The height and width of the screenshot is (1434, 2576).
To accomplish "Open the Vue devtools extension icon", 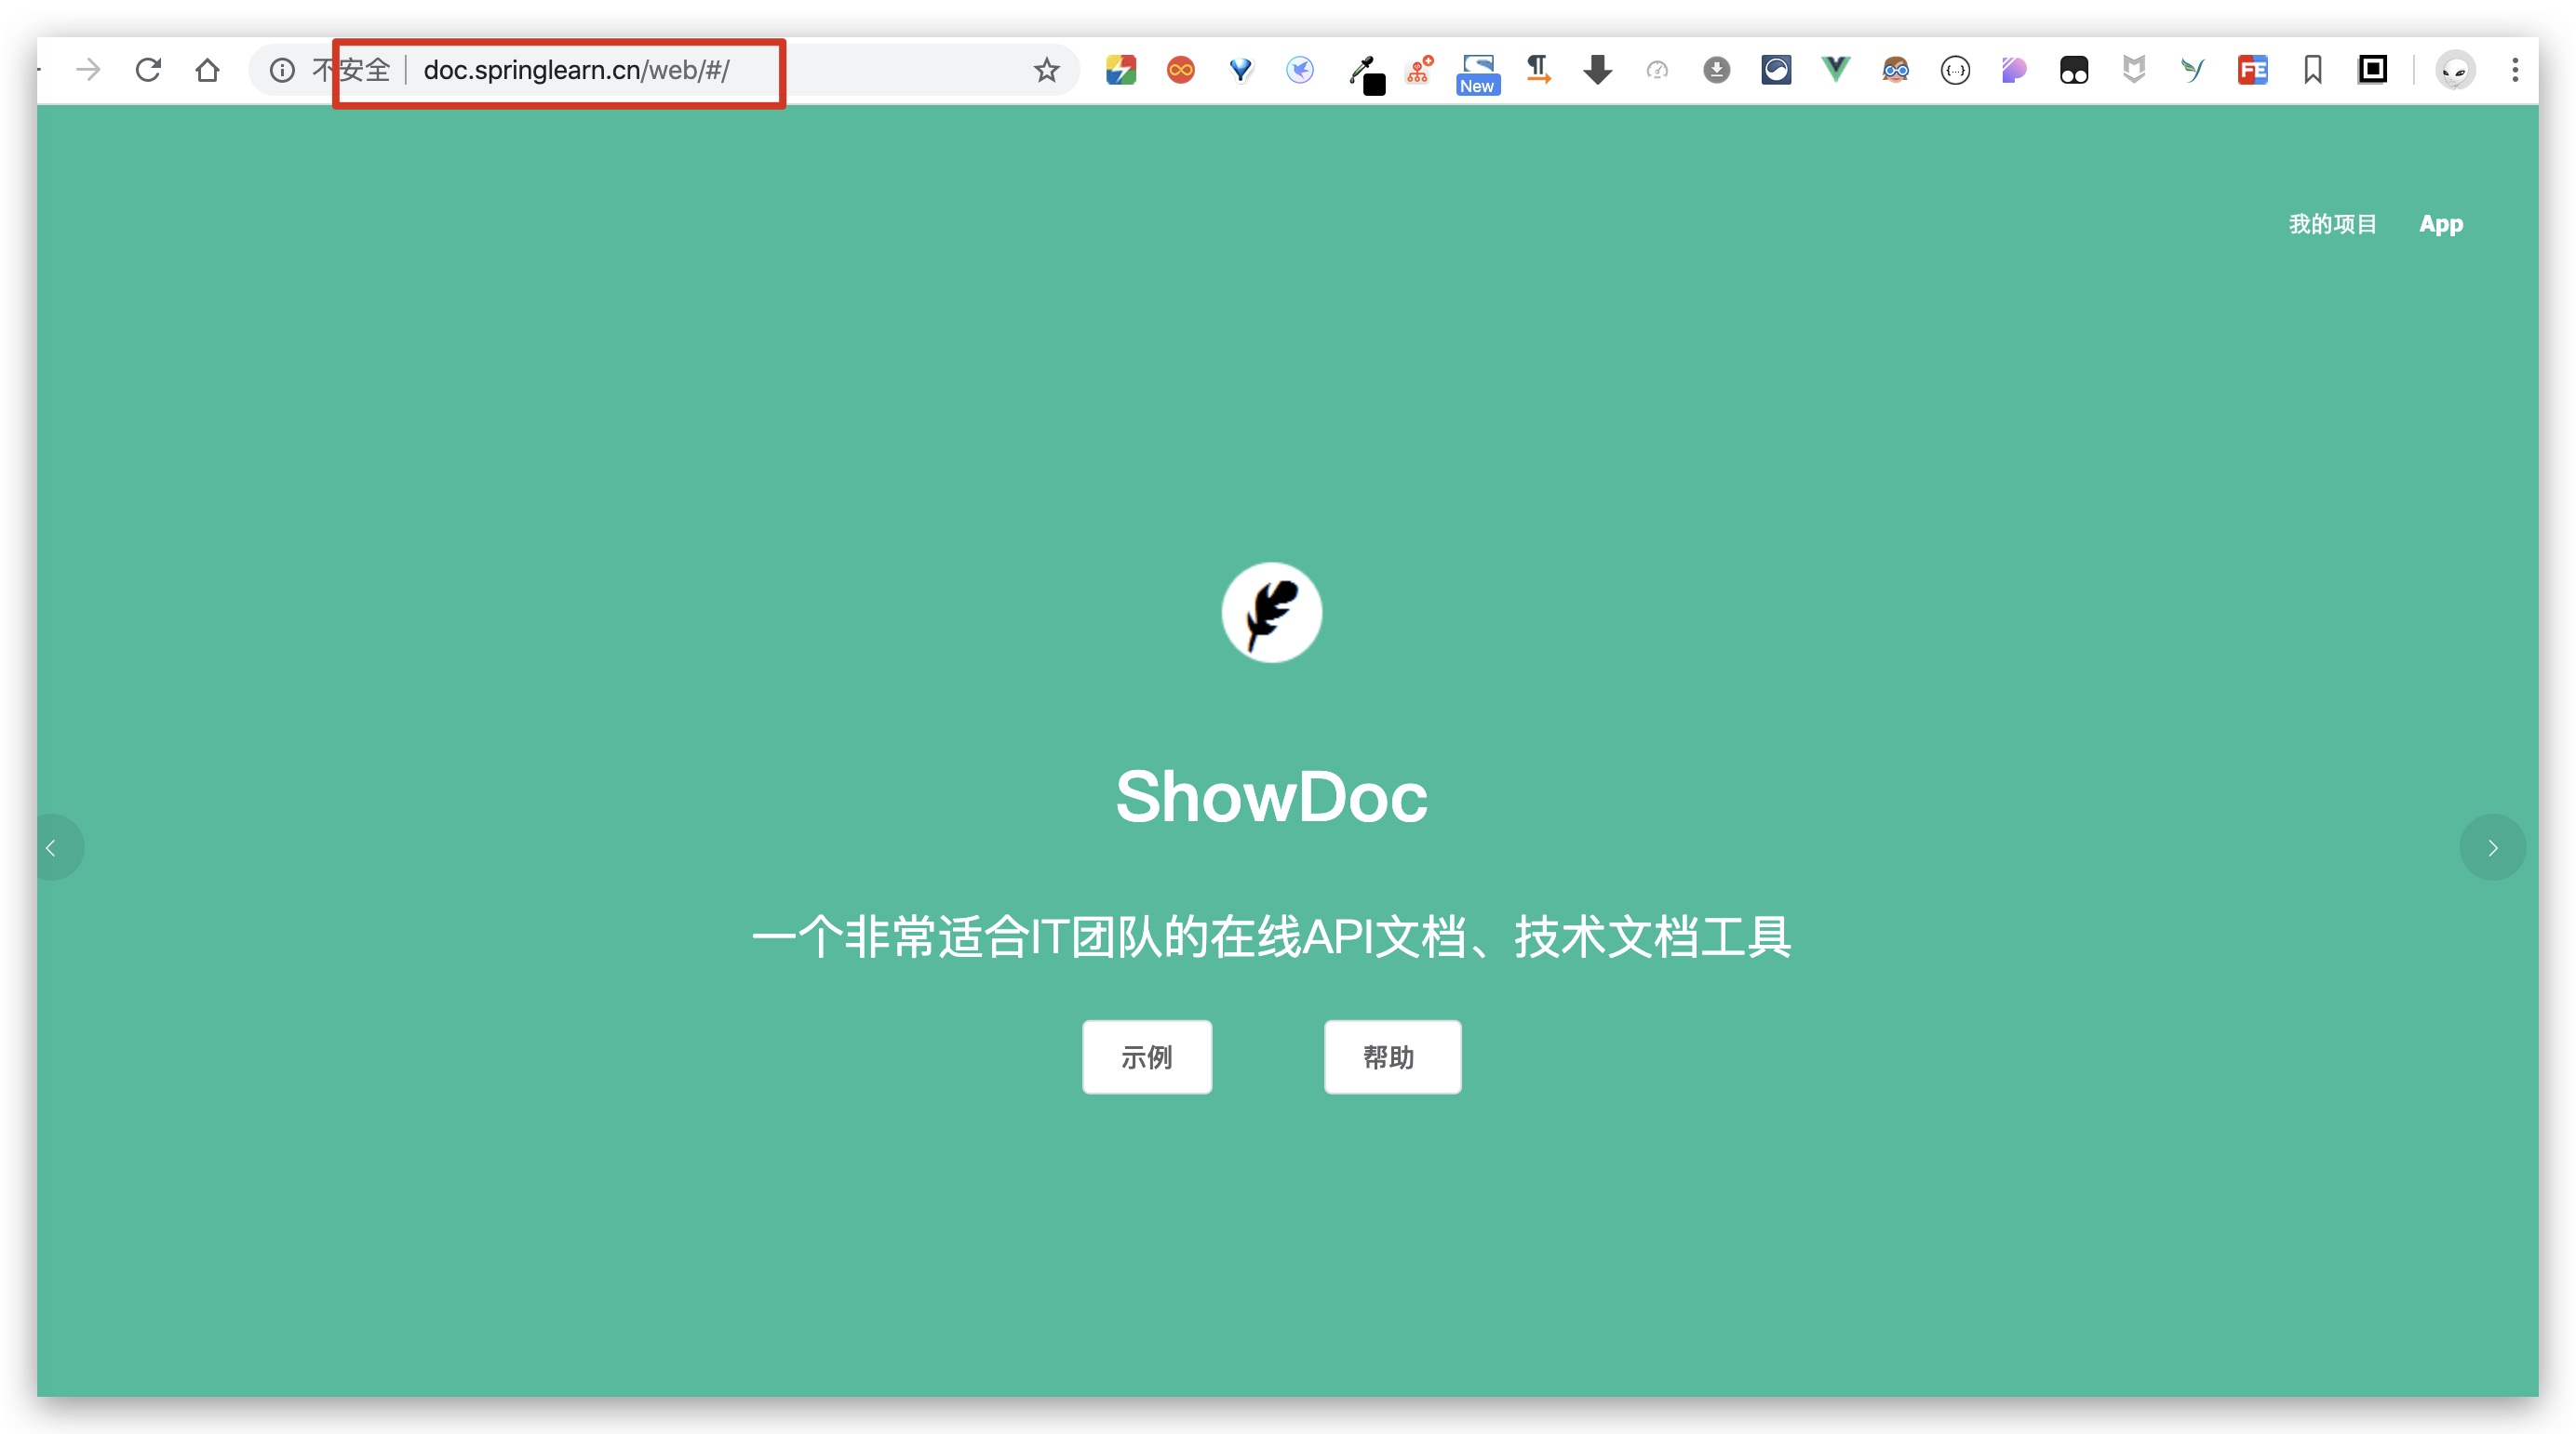I will 1835,70.
